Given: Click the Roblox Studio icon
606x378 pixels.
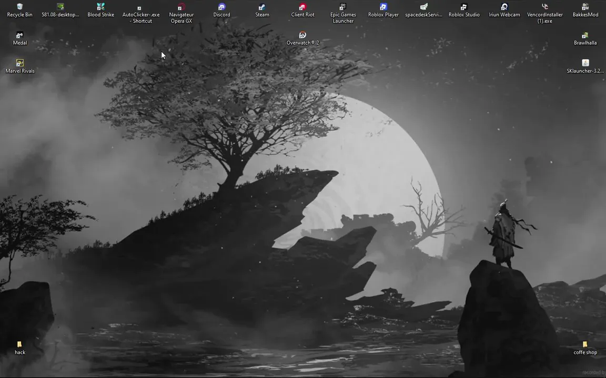Looking at the screenshot, I should 464,10.
